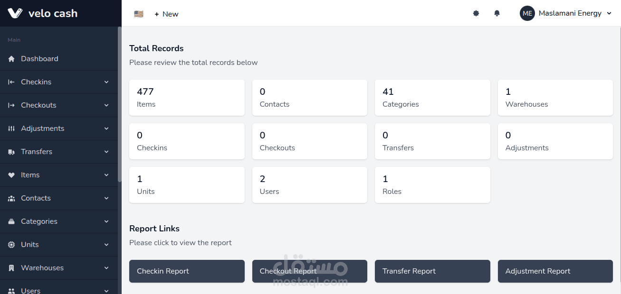
Task: Click the 477 Items record card
Action: click(187, 97)
